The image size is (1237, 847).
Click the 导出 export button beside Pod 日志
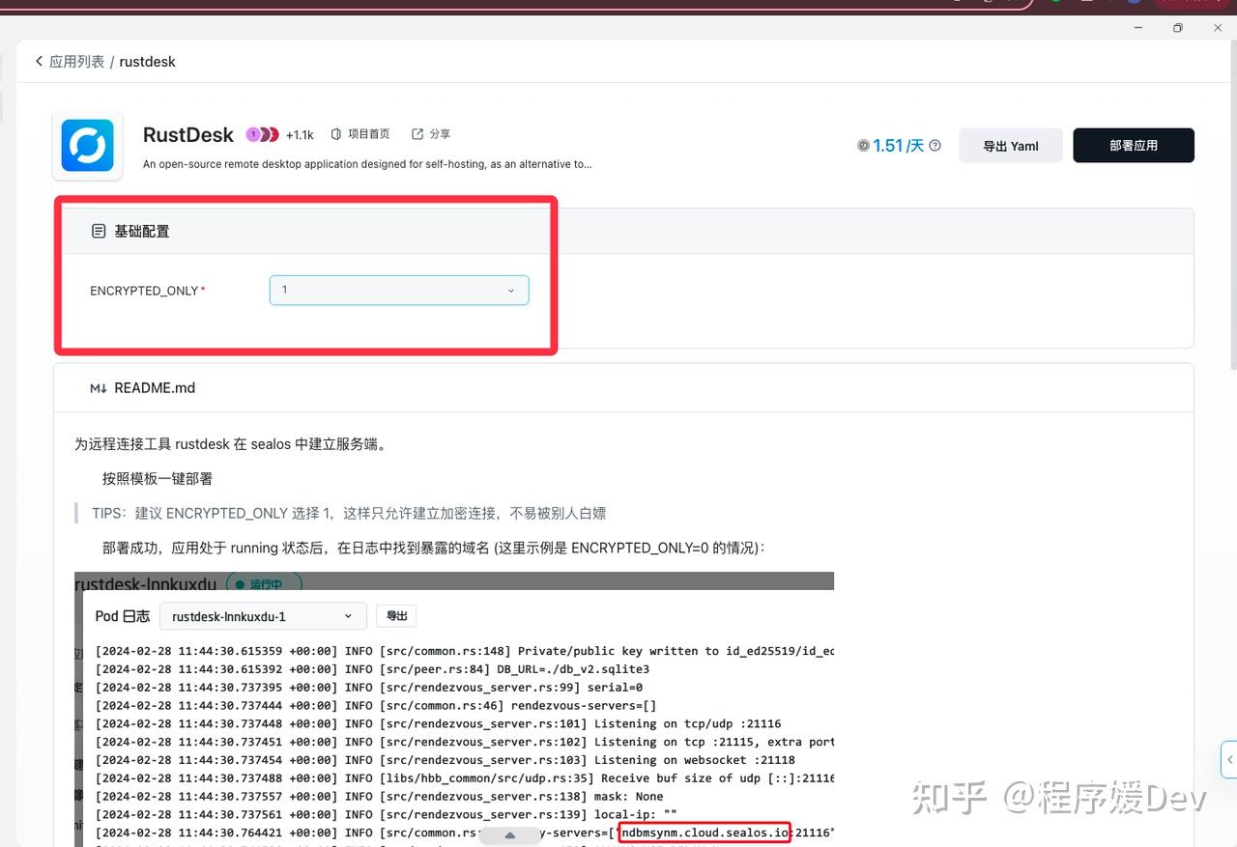pos(395,615)
